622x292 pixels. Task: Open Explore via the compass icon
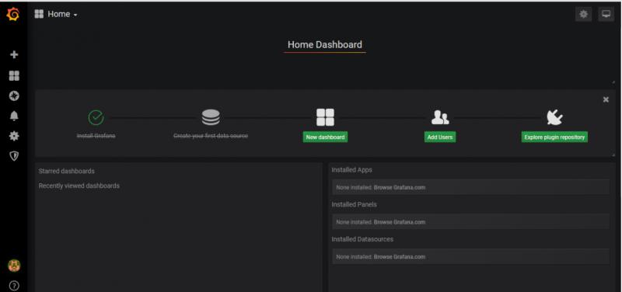click(x=14, y=96)
